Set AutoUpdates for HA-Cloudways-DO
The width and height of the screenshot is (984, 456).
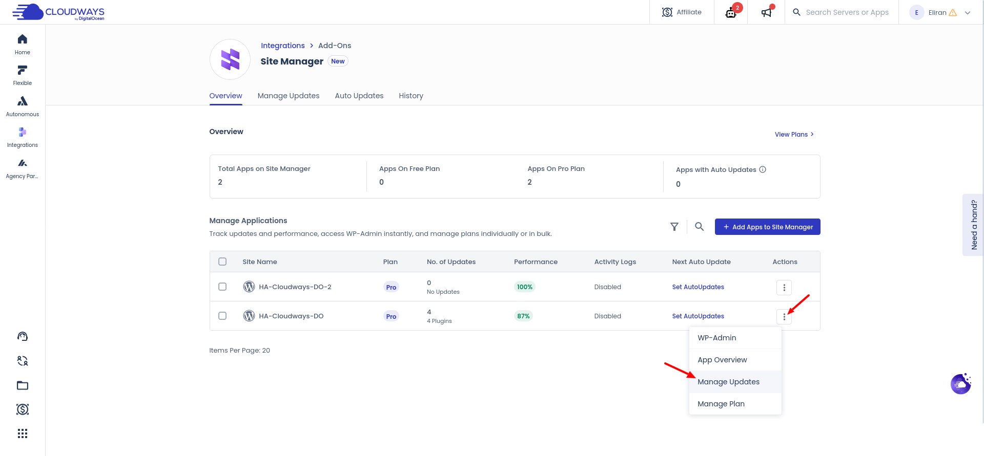pos(698,316)
